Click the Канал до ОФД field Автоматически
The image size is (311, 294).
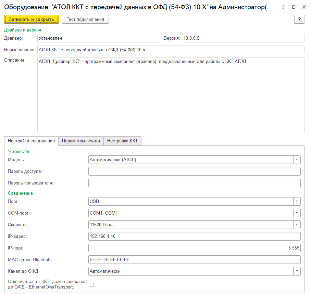(x=191, y=271)
